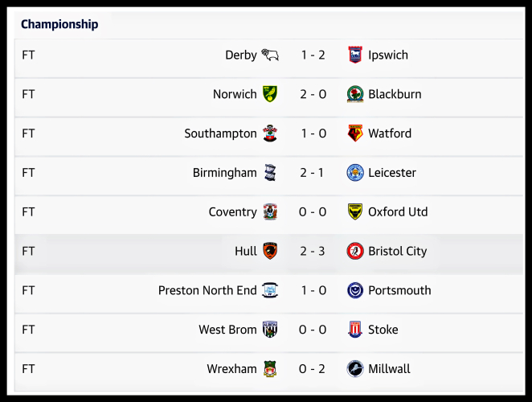Click the Millwall club crest

tap(354, 369)
